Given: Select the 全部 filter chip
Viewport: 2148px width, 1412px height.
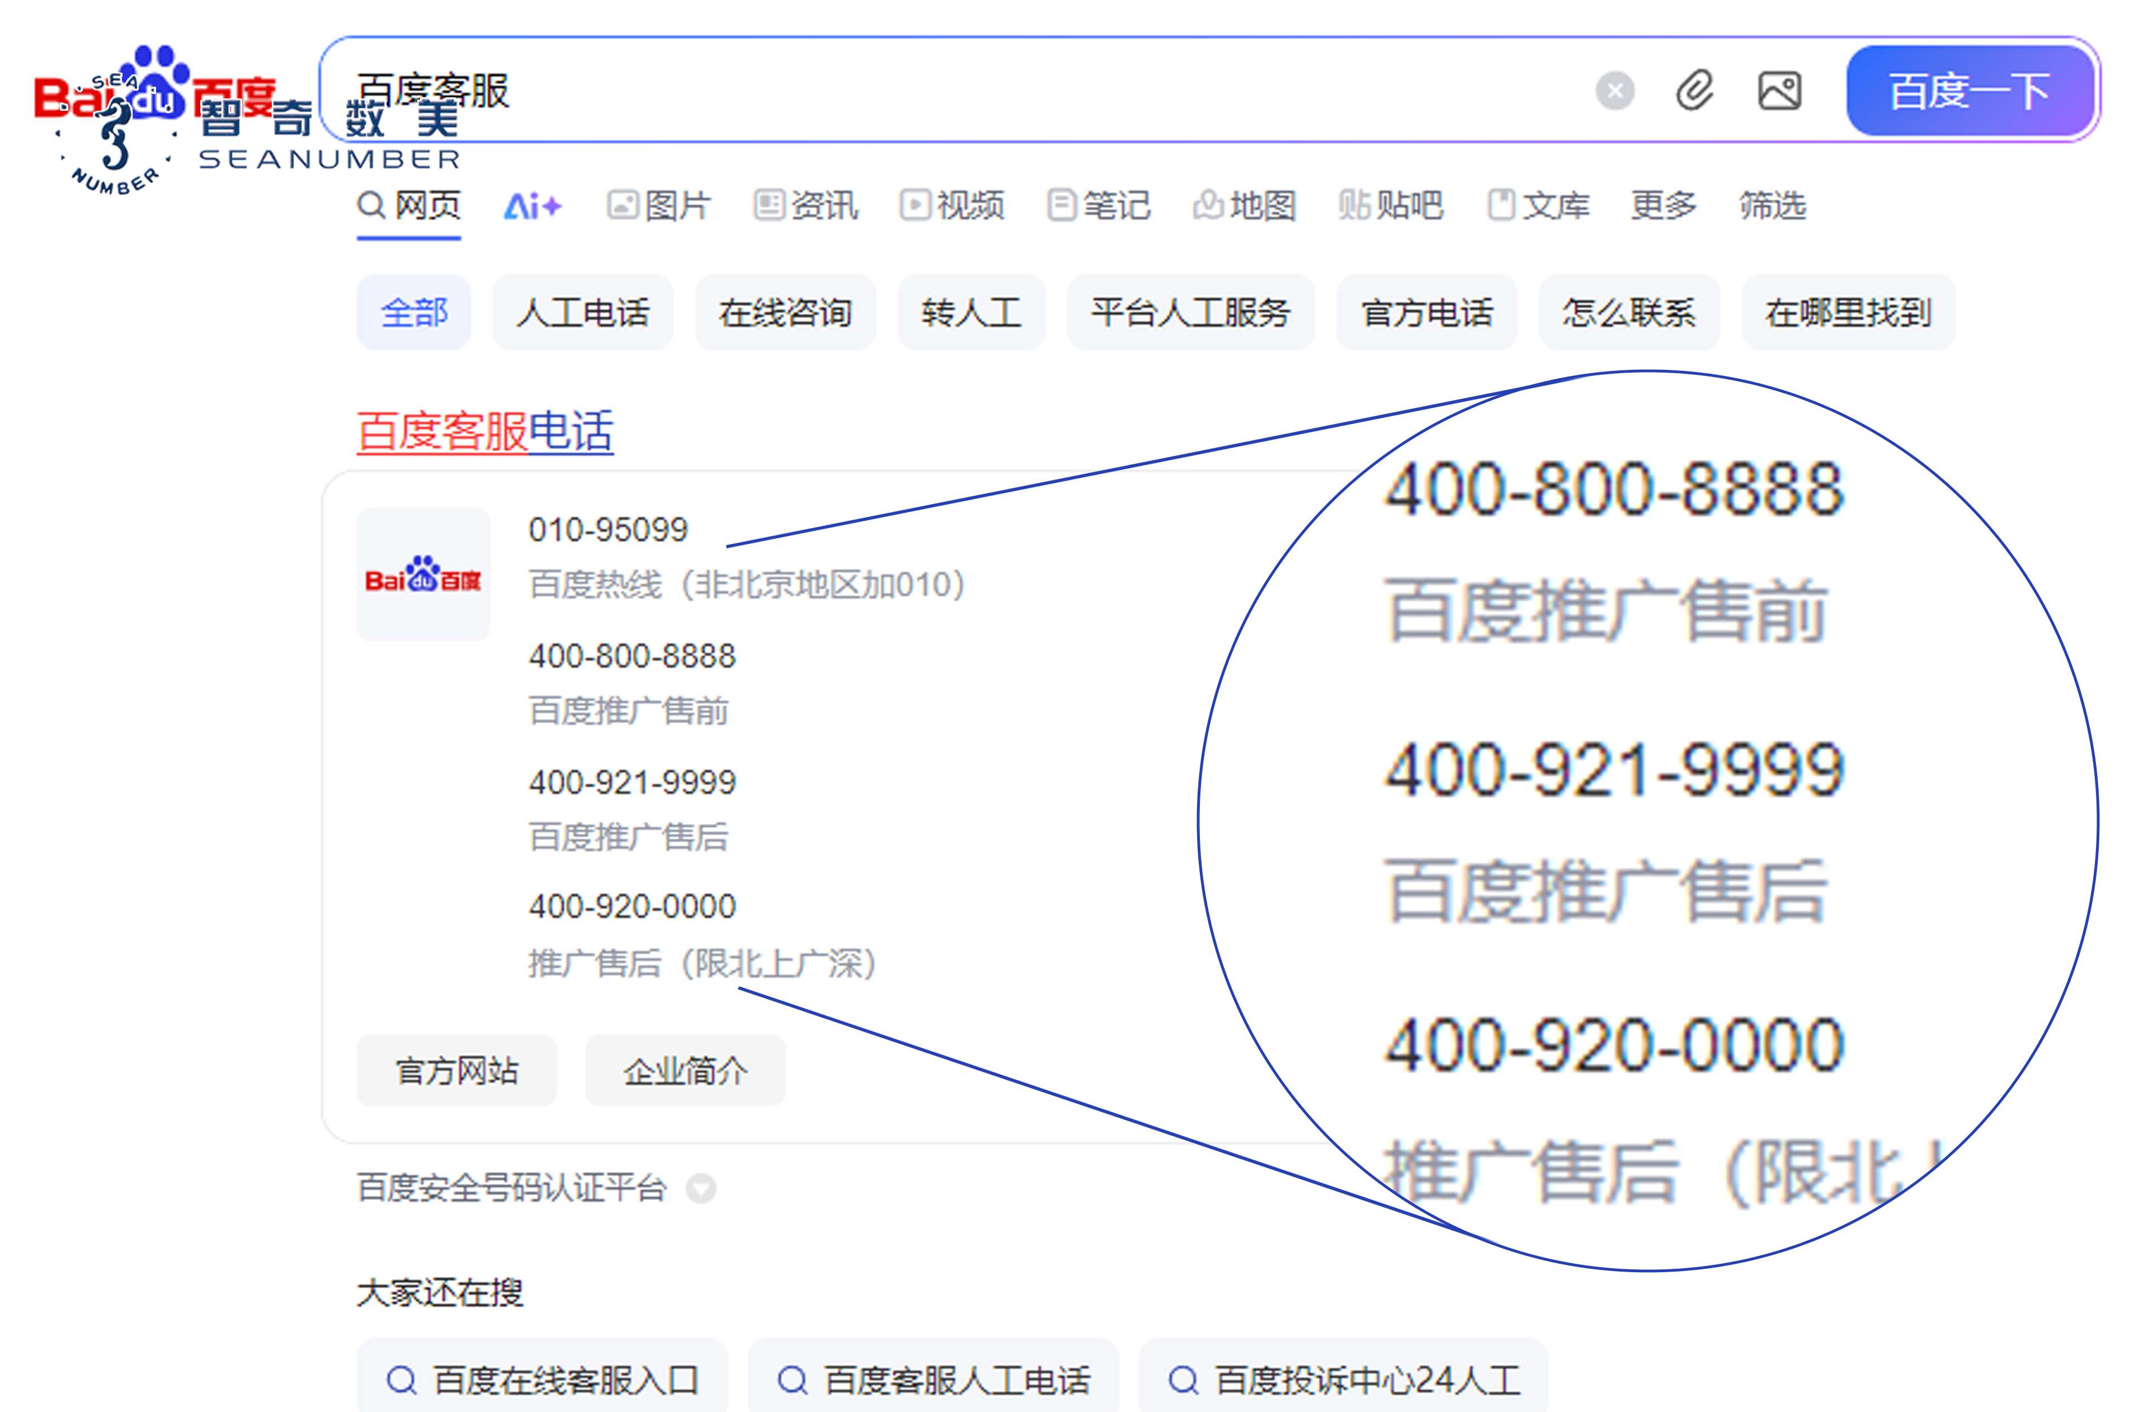Looking at the screenshot, I should (414, 312).
